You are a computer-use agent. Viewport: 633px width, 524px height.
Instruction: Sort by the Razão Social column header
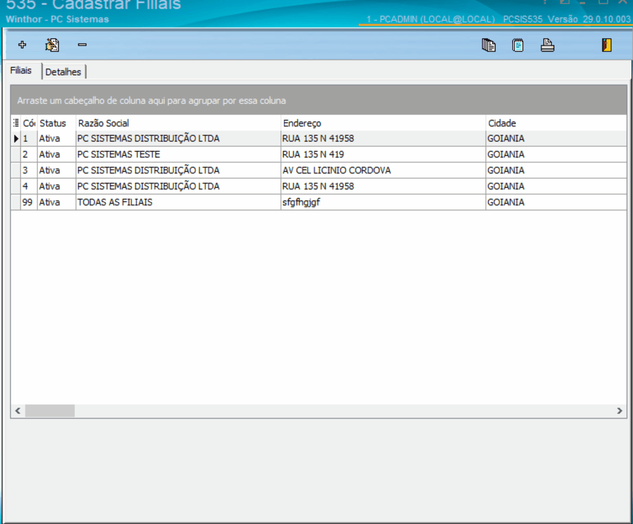(178, 123)
